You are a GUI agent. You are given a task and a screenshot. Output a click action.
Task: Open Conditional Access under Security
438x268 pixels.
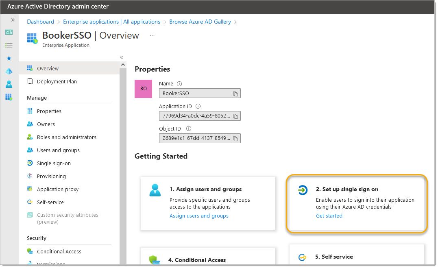[59, 251]
